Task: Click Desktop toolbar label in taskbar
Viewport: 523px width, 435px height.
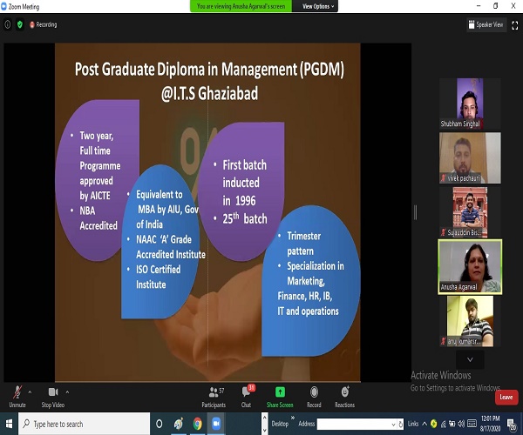Action: [x=280, y=424]
